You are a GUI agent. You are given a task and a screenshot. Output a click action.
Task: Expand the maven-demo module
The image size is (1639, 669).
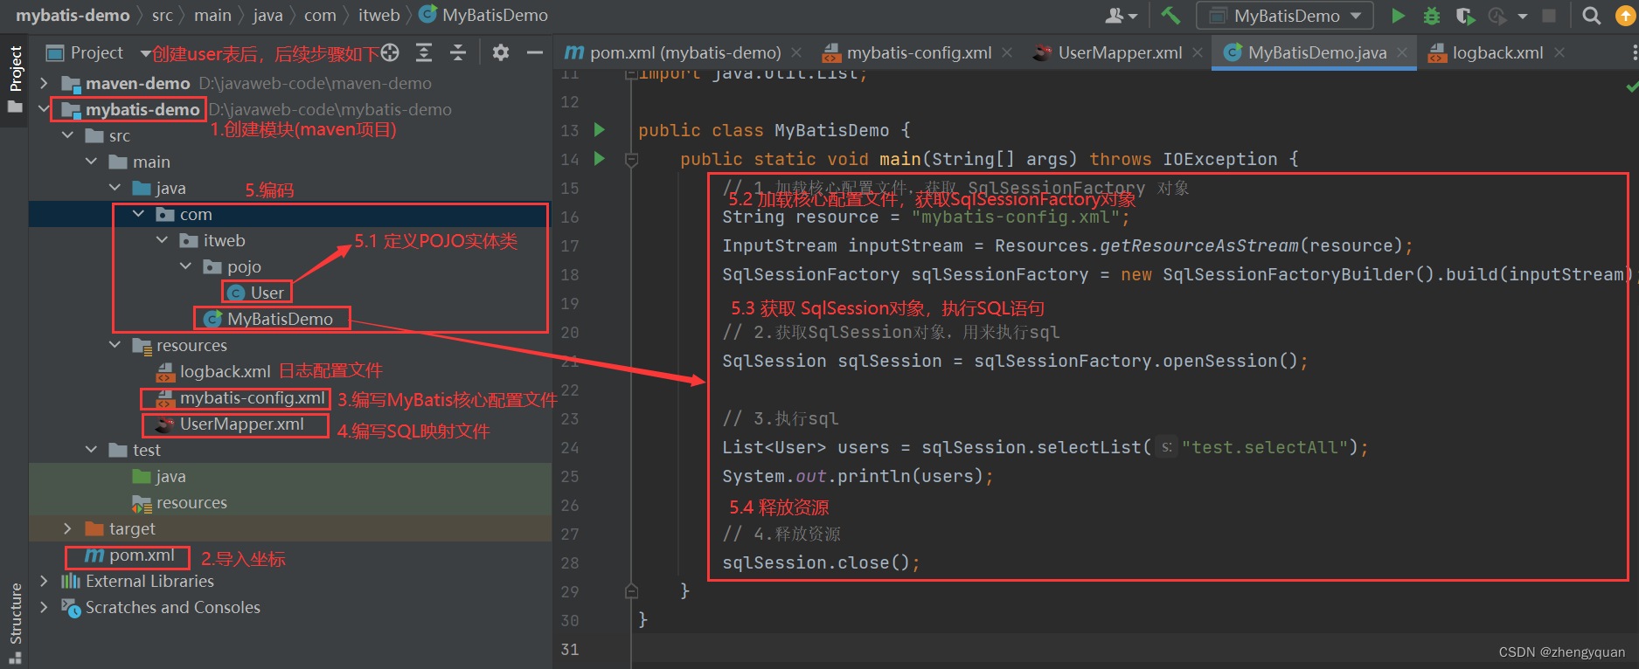[x=44, y=83]
